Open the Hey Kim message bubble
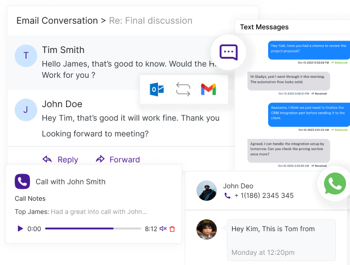The height and width of the screenshot is (265, 350). [281, 240]
